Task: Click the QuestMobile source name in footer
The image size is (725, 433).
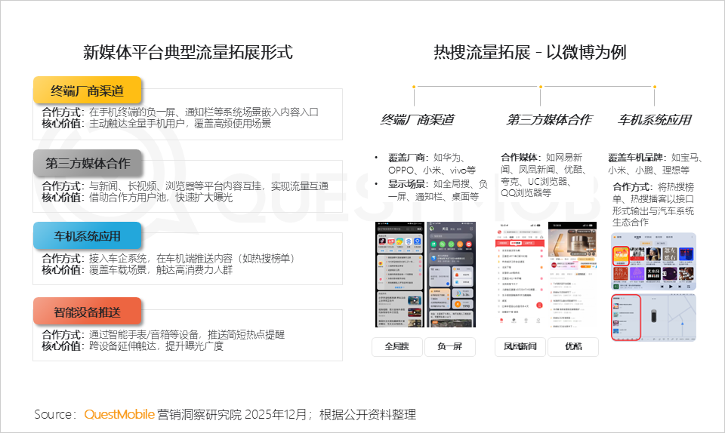Action: (119, 414)
